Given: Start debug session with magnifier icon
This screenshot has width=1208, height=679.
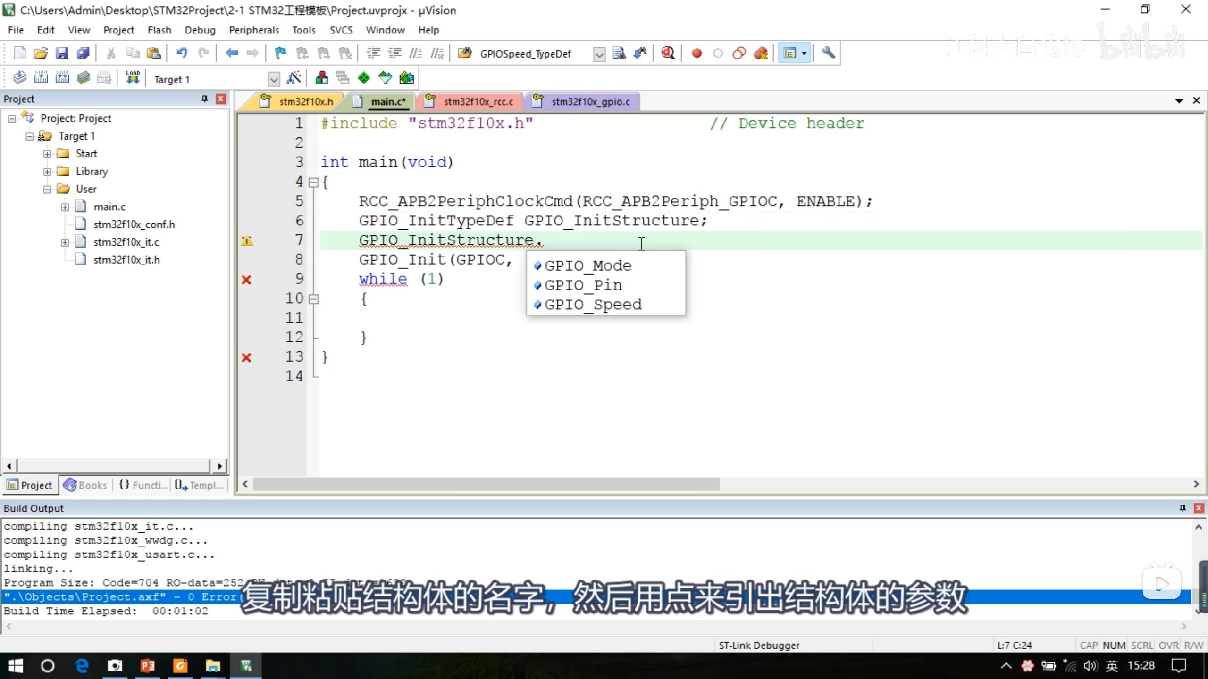Looking at the screenshot, I should point(668,53).
